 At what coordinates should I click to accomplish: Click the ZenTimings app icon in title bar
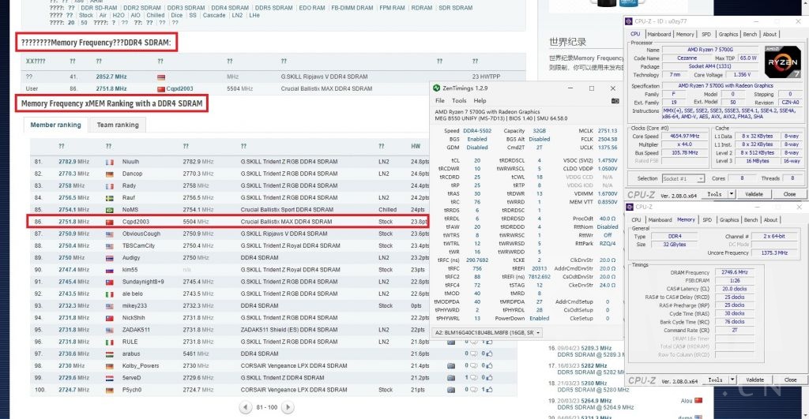click(437, 88)
